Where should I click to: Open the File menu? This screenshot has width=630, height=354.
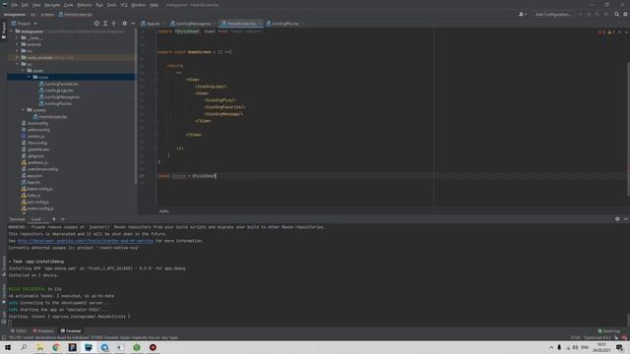coord(15,5)
